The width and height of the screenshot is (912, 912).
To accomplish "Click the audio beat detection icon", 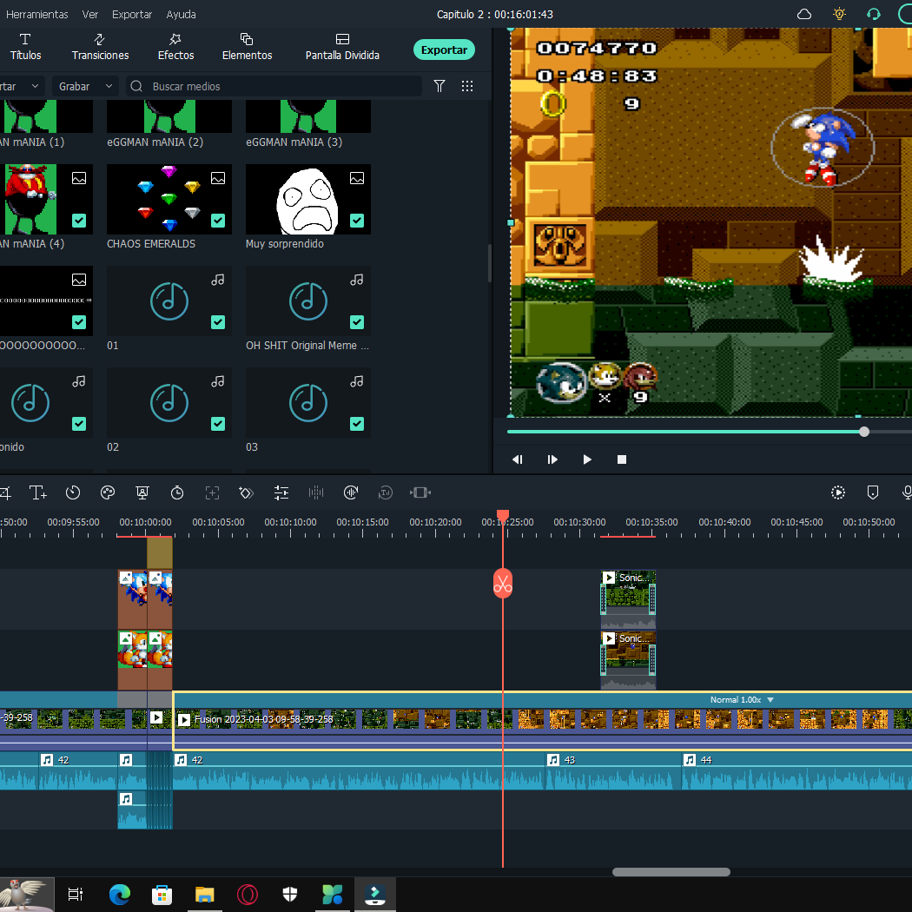I will click(x=316, y=492).
